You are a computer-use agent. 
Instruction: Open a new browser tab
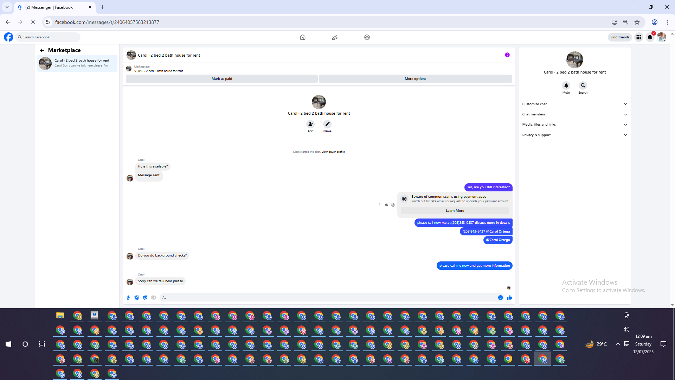tap(103, 7)
